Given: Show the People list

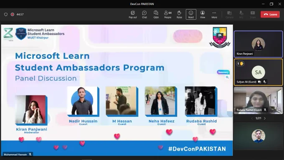Looking at the screenshot, I should (x=168, y=15).
